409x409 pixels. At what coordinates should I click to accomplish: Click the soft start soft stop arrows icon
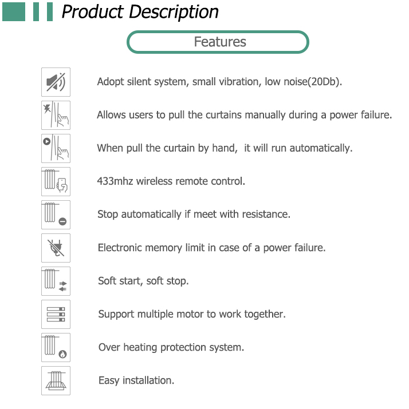pos(56,281)
